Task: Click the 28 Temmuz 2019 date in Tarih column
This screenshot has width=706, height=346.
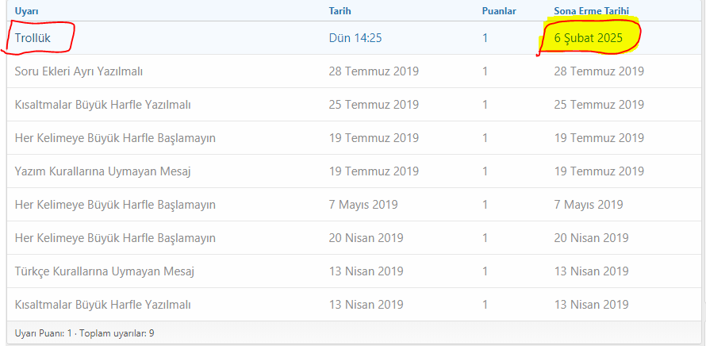Action: [x=374, y=71]
